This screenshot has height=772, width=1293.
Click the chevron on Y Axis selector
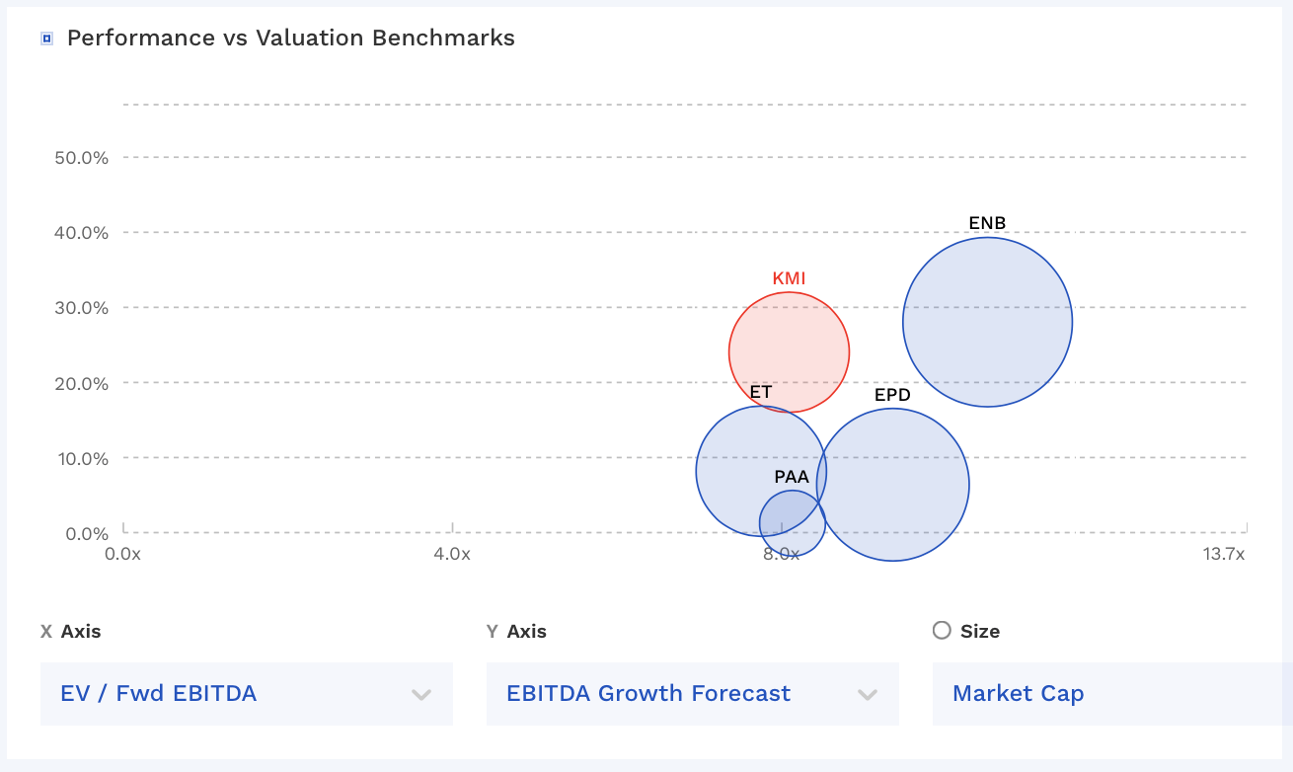click(868, 694)
